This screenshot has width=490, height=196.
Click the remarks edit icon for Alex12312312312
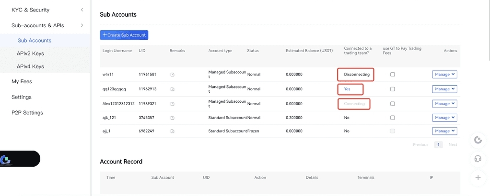(172, 104)
